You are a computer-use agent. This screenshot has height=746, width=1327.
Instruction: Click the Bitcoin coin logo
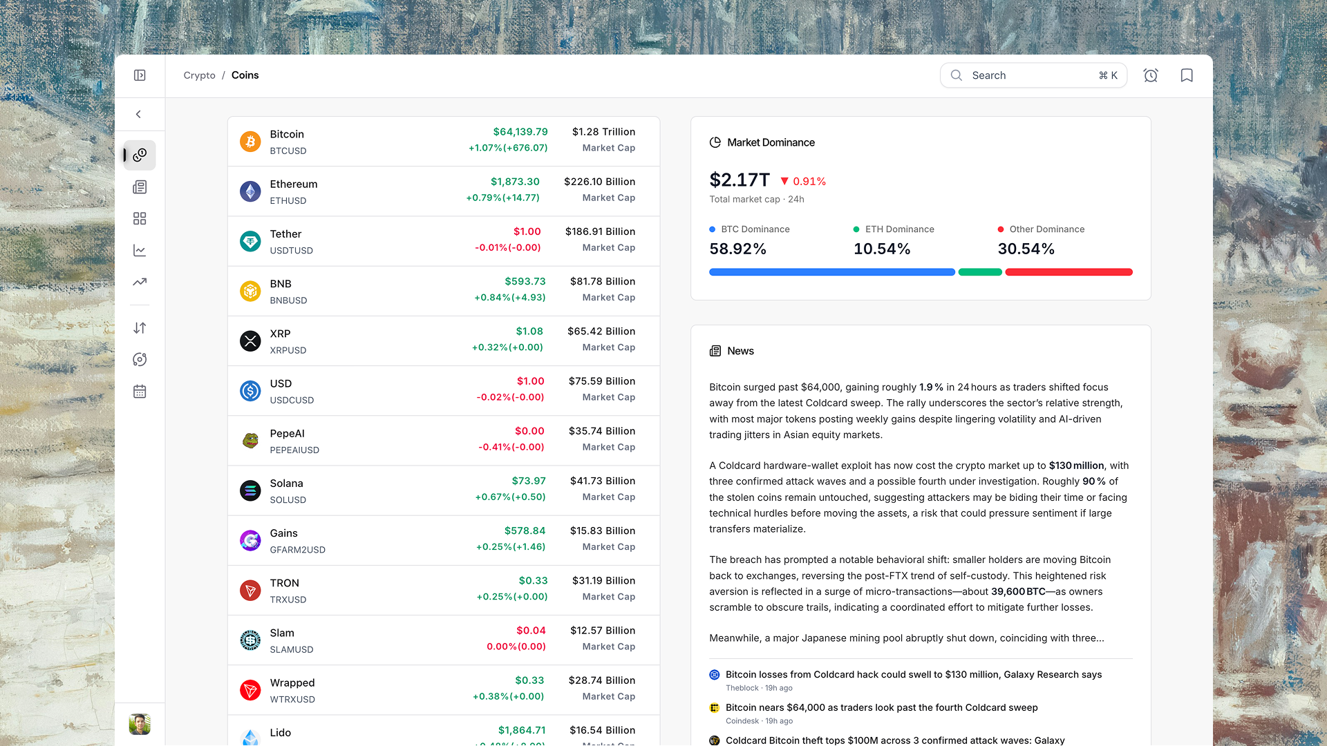pyautogui.click(x=250, y=142)
